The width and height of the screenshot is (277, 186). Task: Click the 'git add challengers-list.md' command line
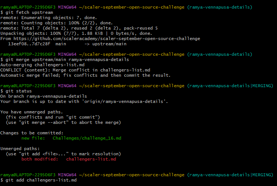(x=39, y=180)
